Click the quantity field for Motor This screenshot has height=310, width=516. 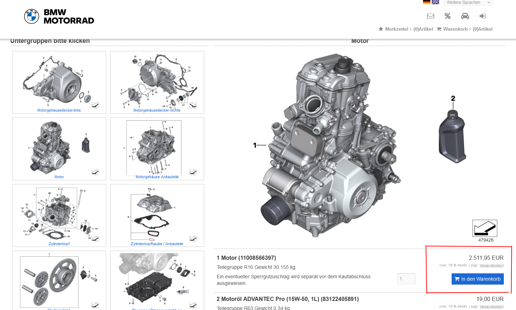coord(406,279)
